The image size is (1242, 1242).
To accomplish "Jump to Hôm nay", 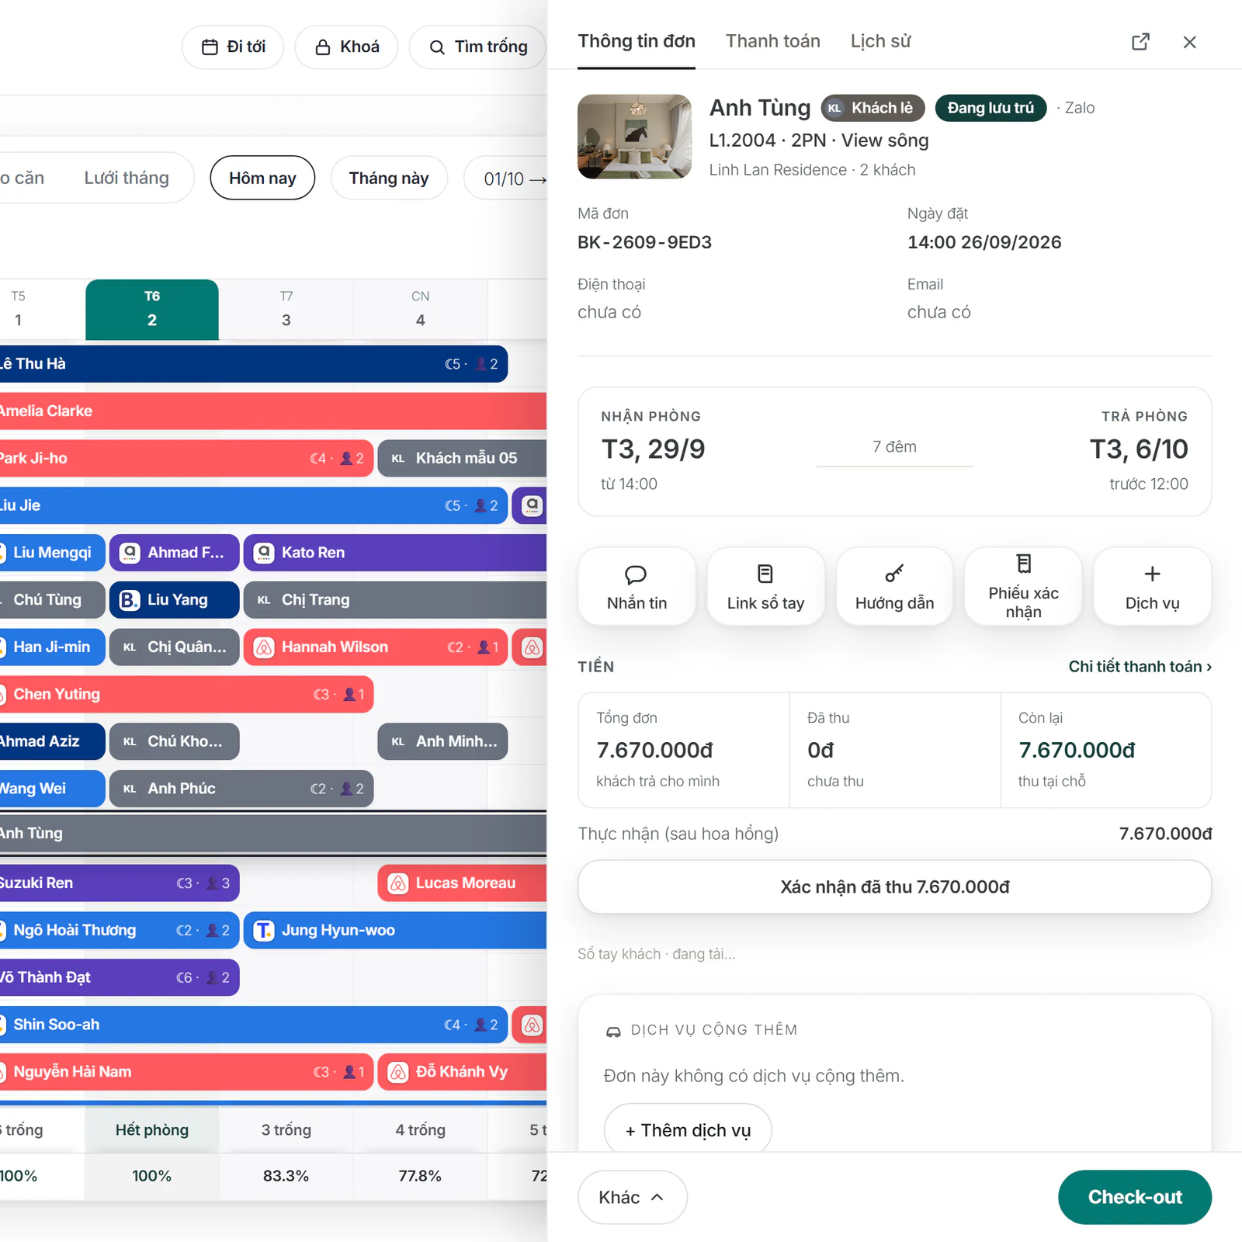I will (262, 178).
